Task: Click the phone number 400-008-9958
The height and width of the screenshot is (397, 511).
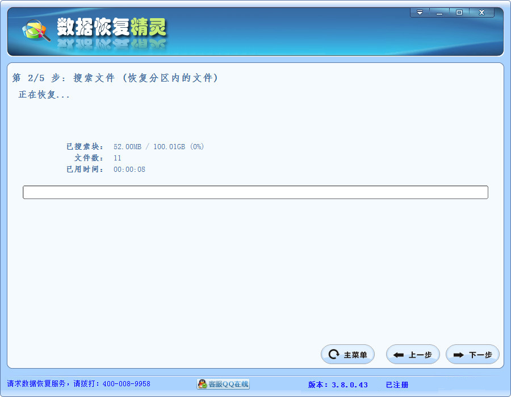Action: coord(126,384)
